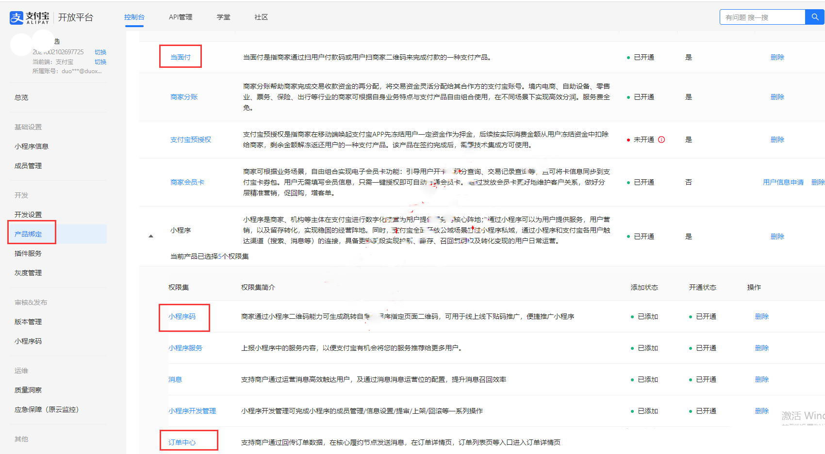
Task: Open the 社区 top tab
Action: pyautogui.click(x=261, y=17)
